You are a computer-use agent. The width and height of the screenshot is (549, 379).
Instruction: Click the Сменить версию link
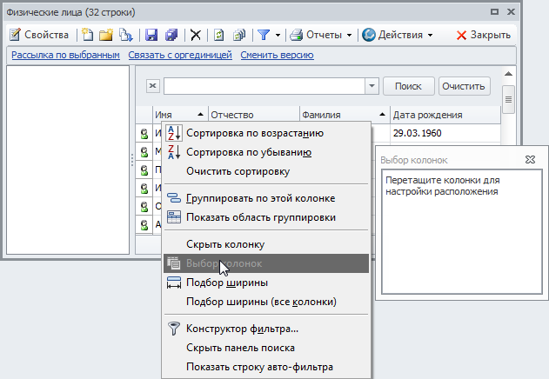(x=278, y=56)
